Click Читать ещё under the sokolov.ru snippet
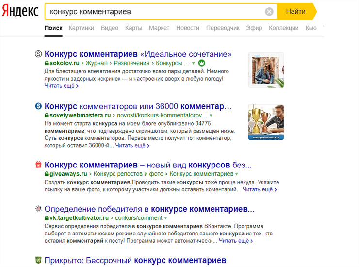 coord(61,86)
